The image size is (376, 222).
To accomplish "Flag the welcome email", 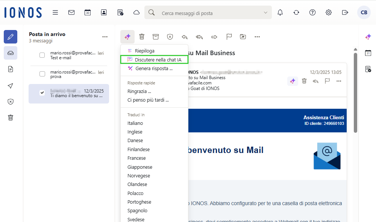I will point(229,37).
